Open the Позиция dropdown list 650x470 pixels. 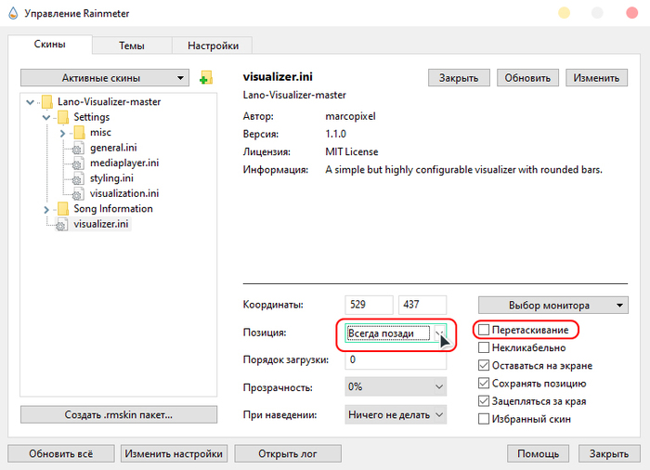coord(440,333)
